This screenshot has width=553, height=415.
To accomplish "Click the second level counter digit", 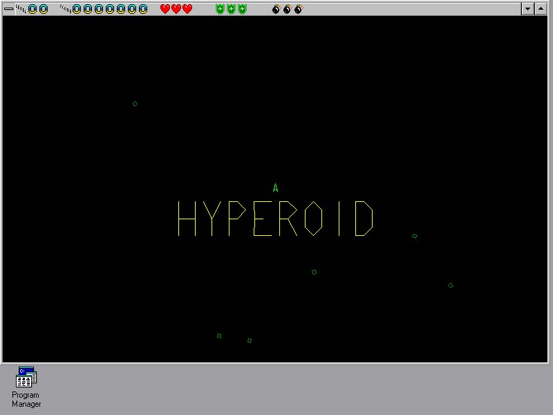I will [x=44, y=9].
